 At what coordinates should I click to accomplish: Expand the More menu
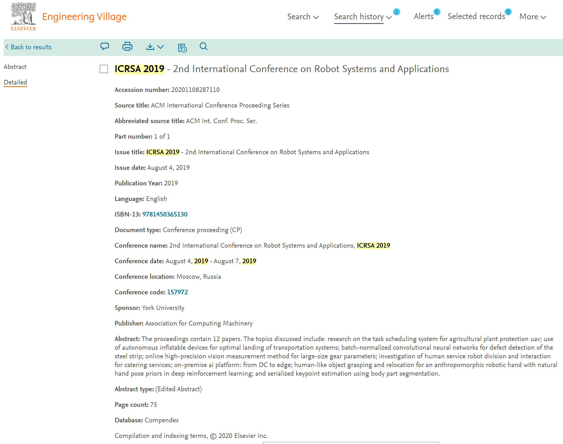point(533,17)
